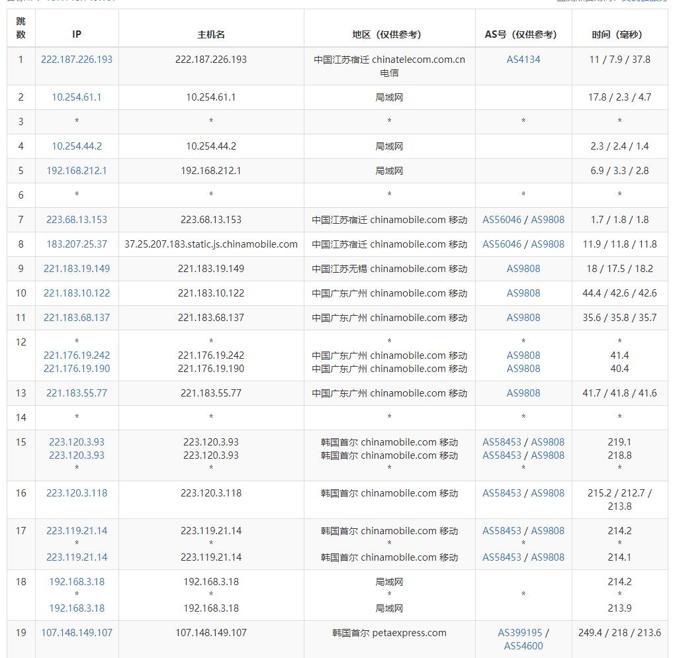
Task: Click the 10.254.61.1 link at hop 2
Action: pos(76,97)
